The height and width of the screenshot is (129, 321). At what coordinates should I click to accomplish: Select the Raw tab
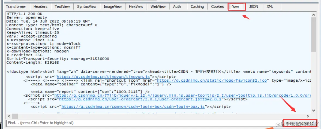coord(237,7)
